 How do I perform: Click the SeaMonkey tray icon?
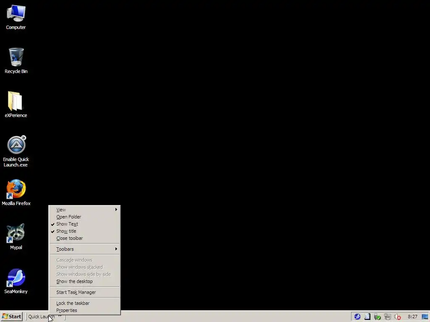pos(357,317)
